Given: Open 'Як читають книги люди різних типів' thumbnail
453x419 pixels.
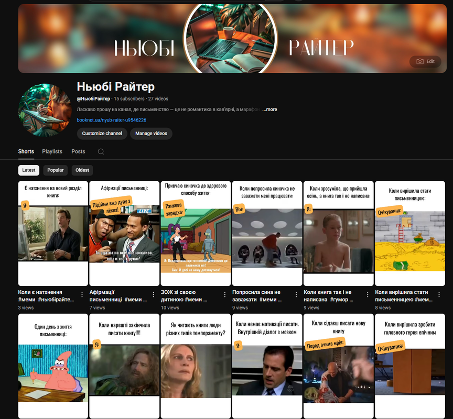Looking at the screenshot, I should [196, 366].
